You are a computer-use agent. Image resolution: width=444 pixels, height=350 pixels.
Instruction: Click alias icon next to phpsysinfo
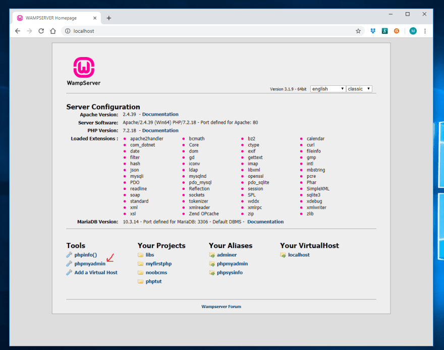(212, 272)
